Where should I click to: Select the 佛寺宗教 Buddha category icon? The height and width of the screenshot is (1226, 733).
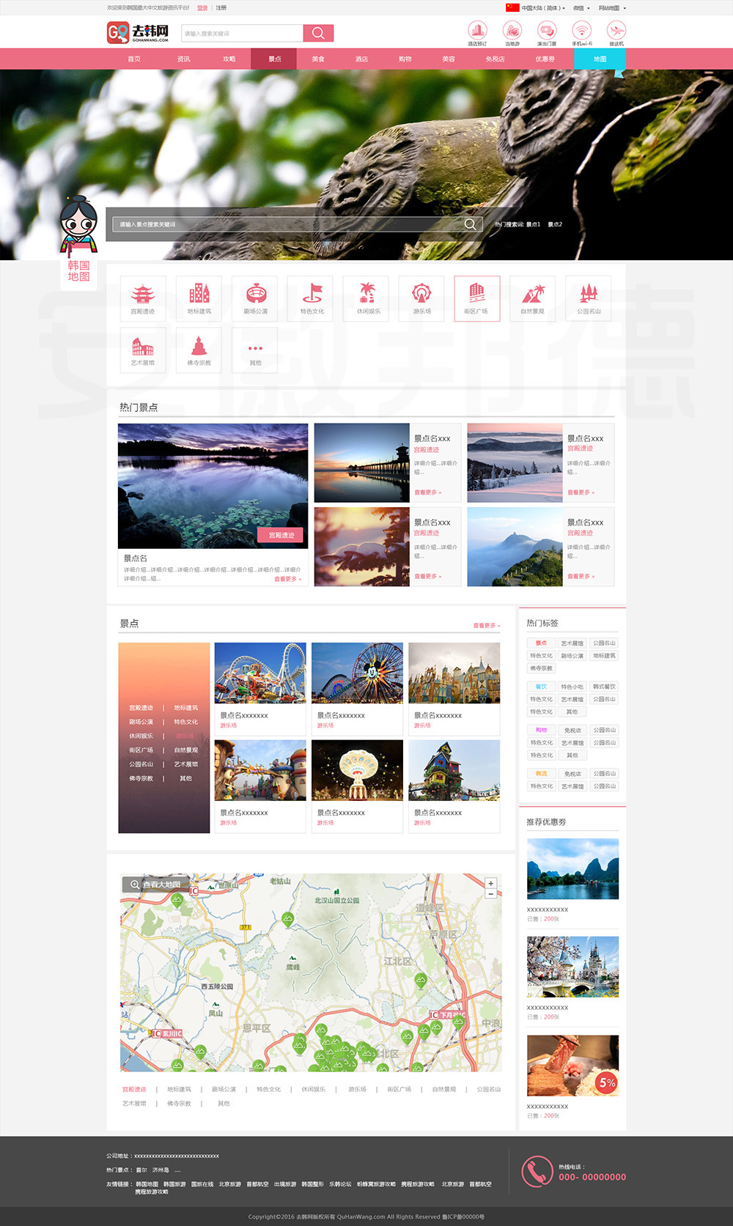(x=199, y=350)
